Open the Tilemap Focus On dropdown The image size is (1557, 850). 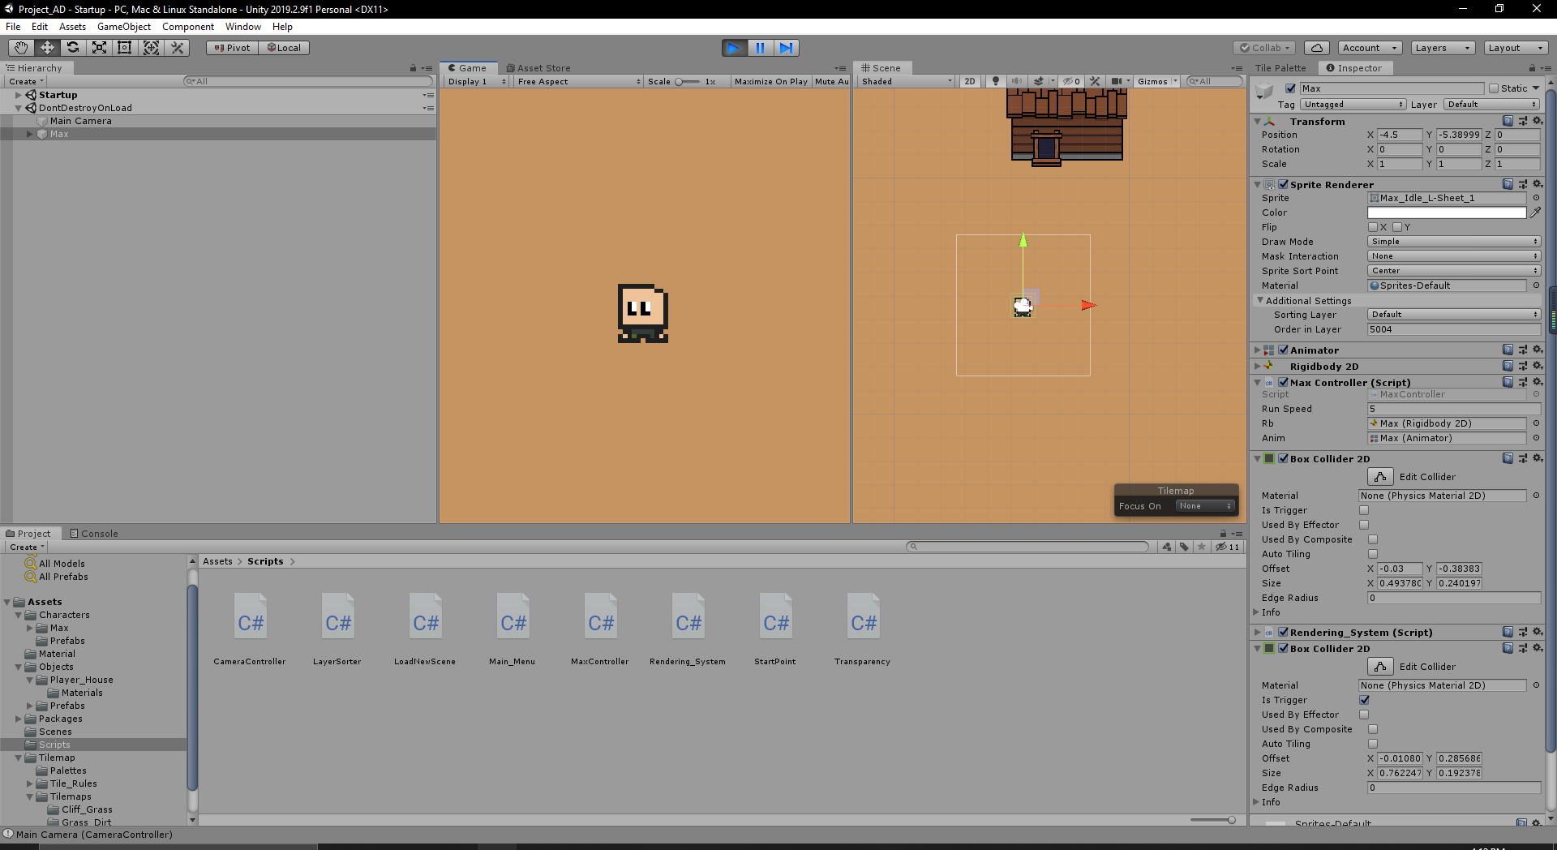pos(1204,506)
